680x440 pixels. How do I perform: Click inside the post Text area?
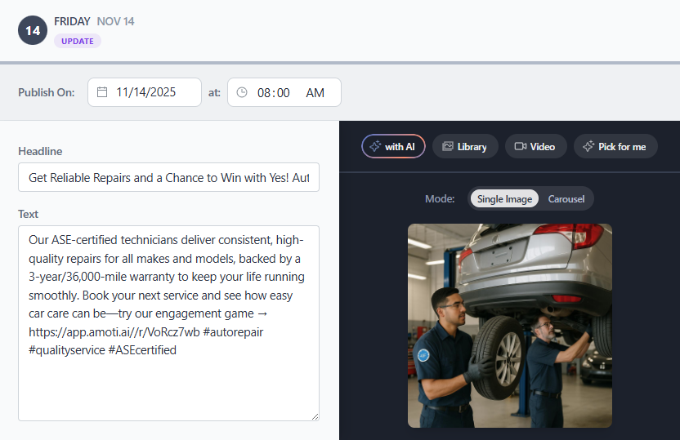[x=168, y=384]
